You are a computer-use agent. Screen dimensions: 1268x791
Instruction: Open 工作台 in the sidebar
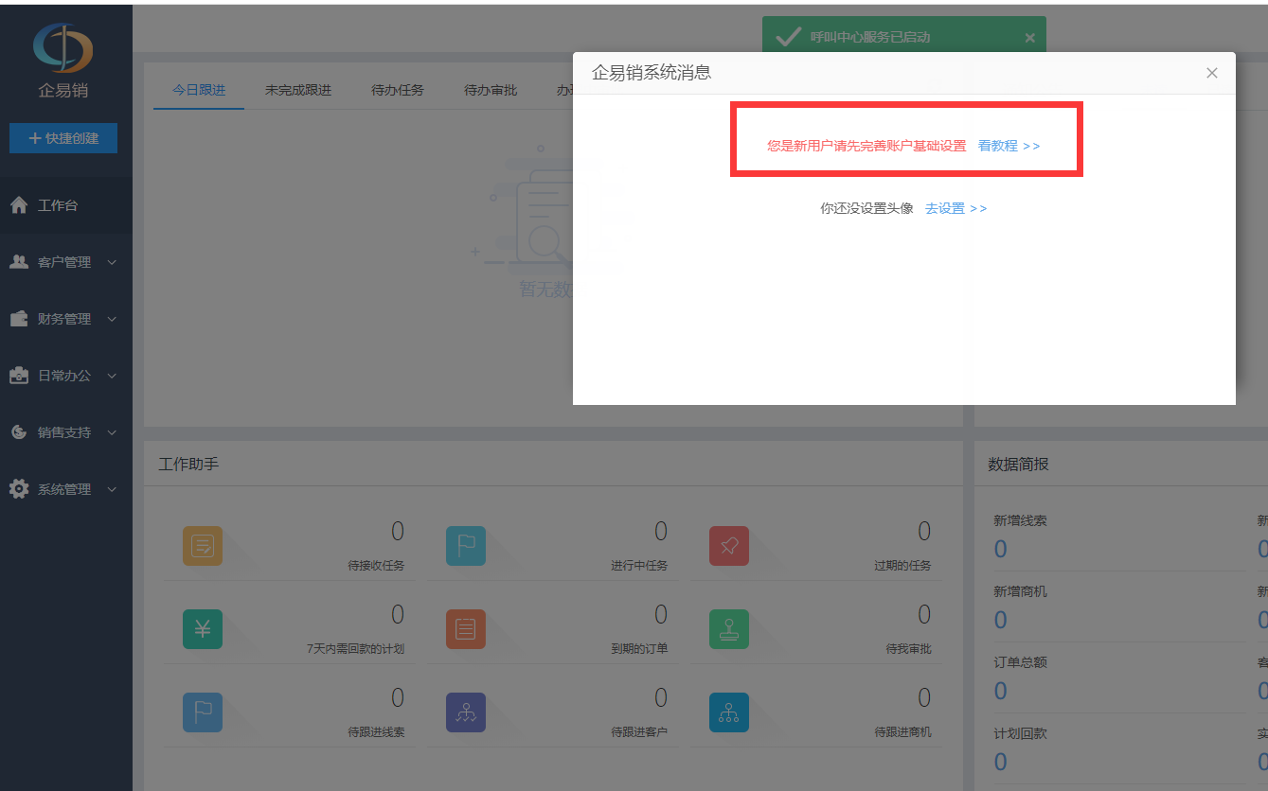[57, 205]
